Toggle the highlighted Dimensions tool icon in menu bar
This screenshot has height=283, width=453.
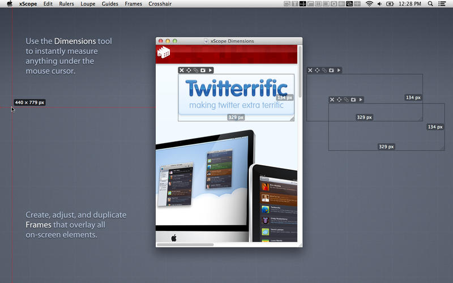coord(302,4)
